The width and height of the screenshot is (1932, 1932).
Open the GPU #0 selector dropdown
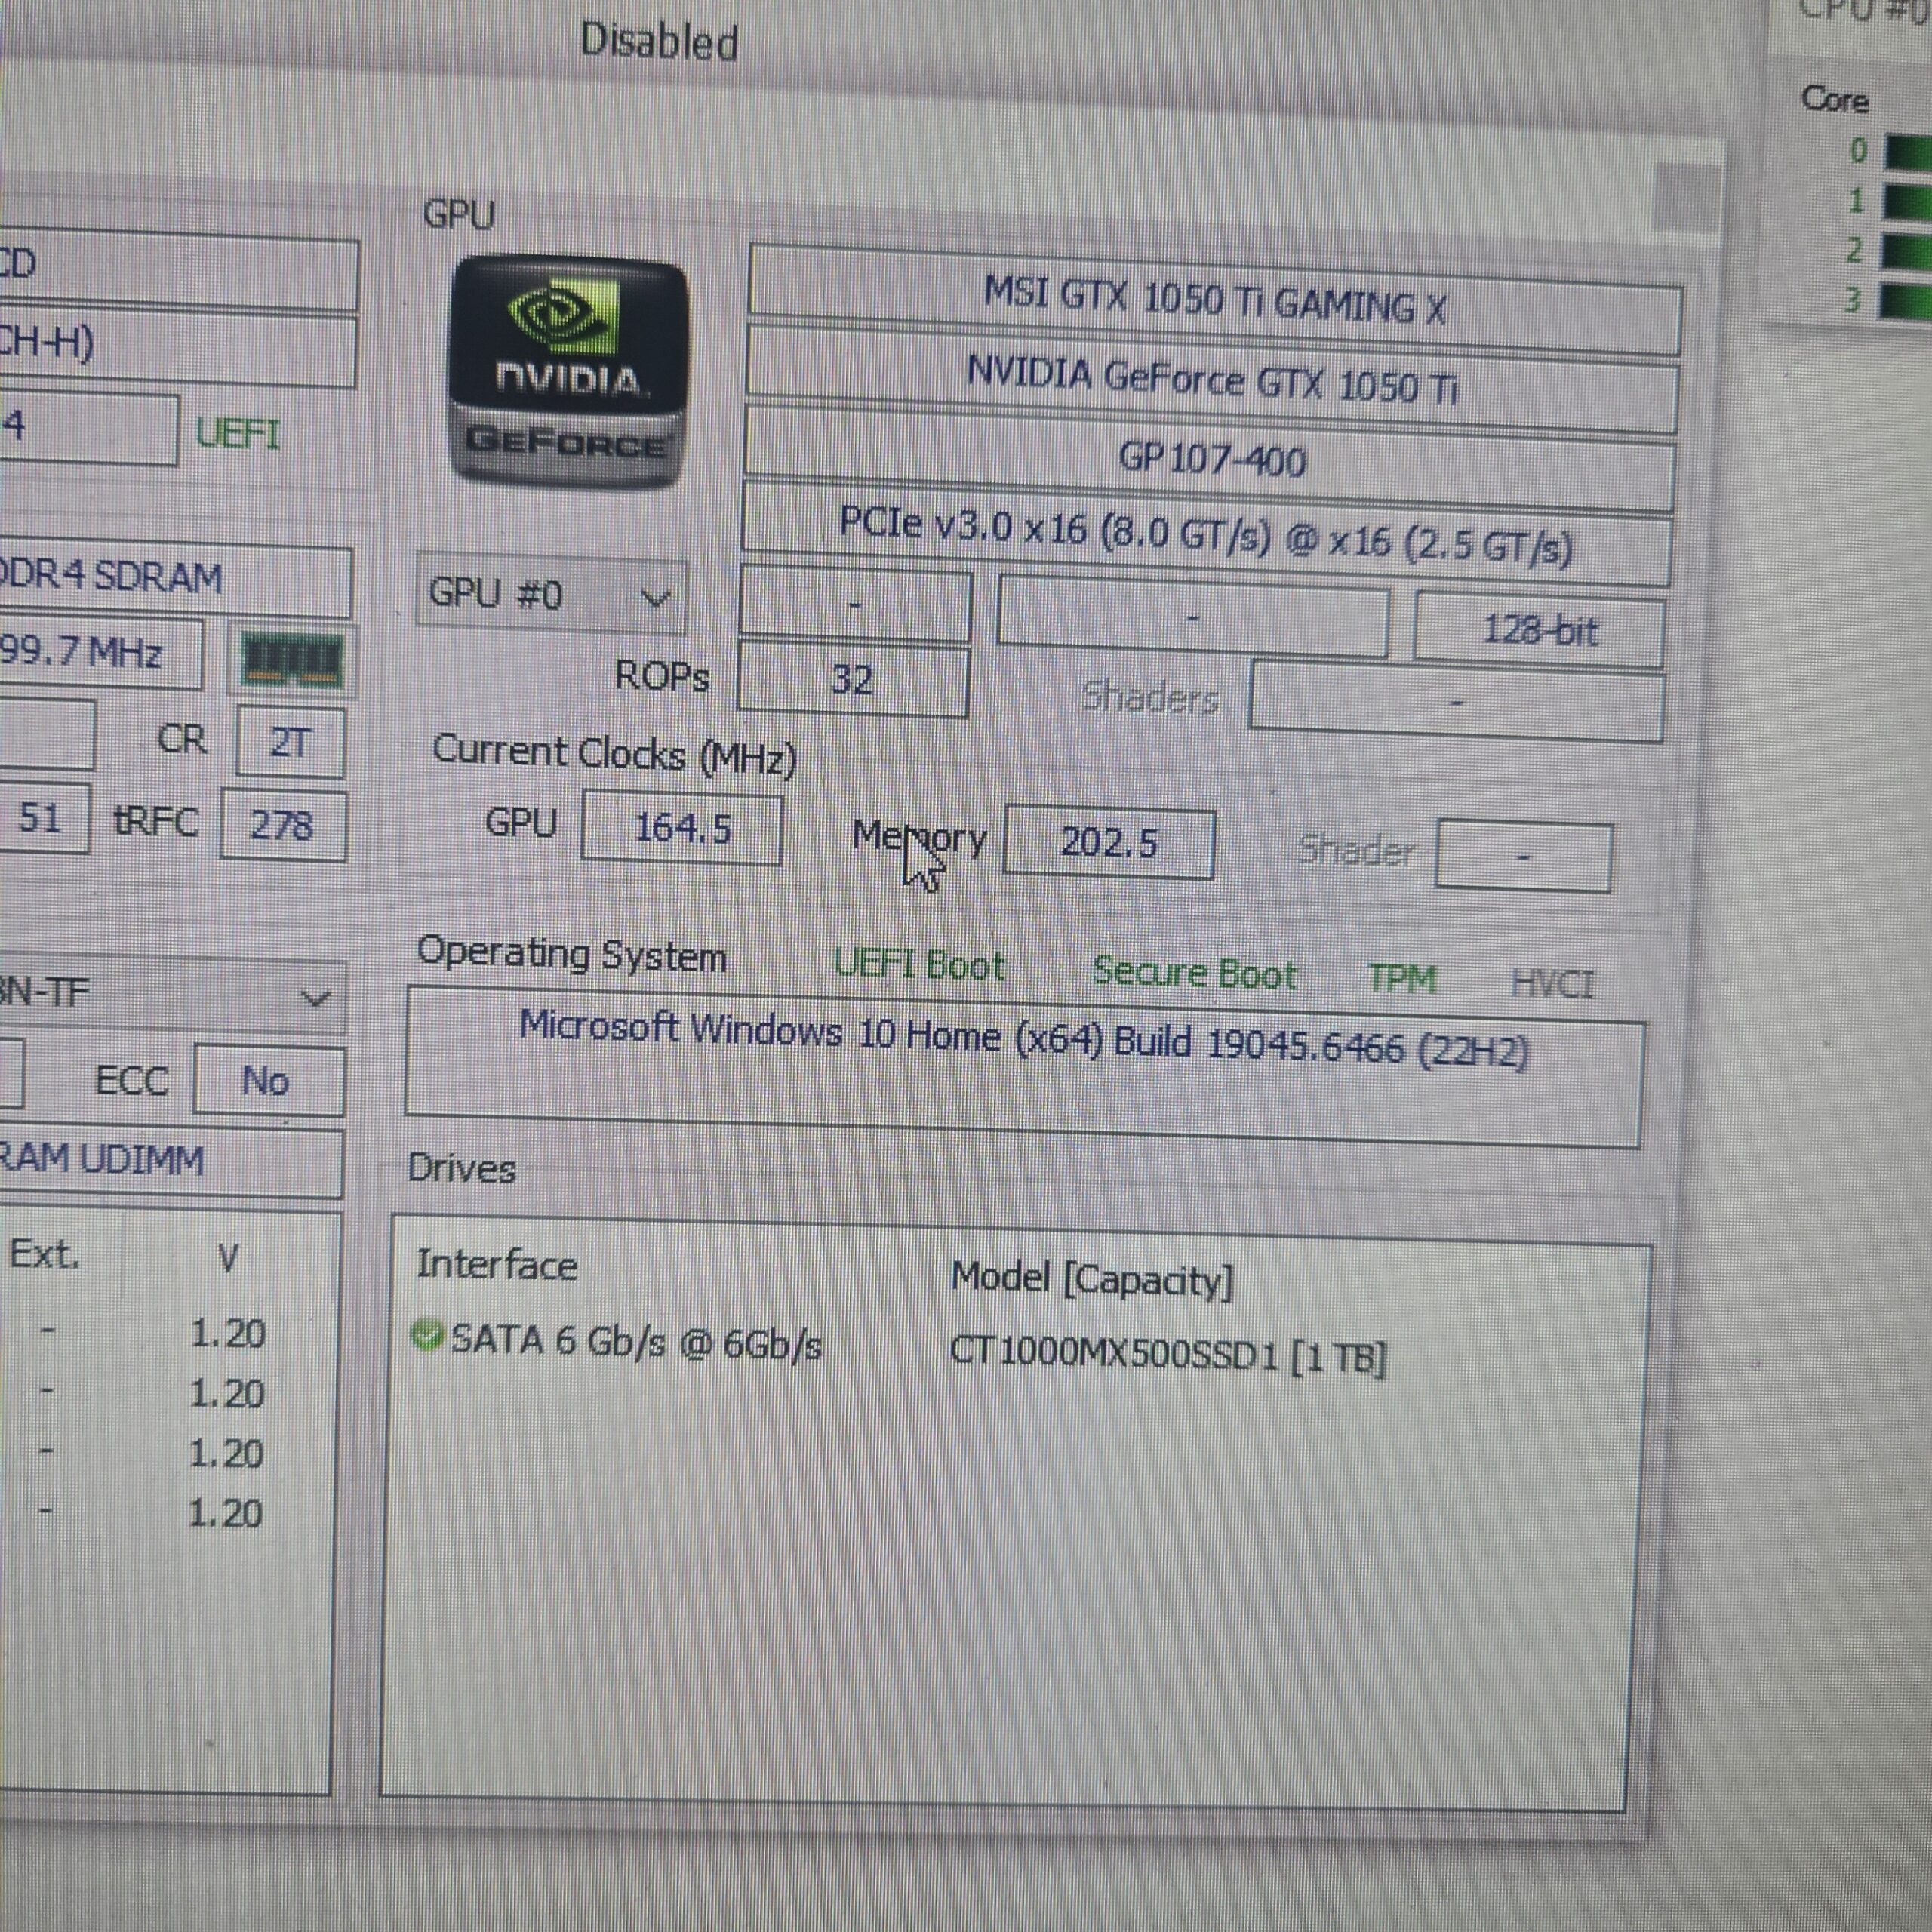[x=551, y=595]
